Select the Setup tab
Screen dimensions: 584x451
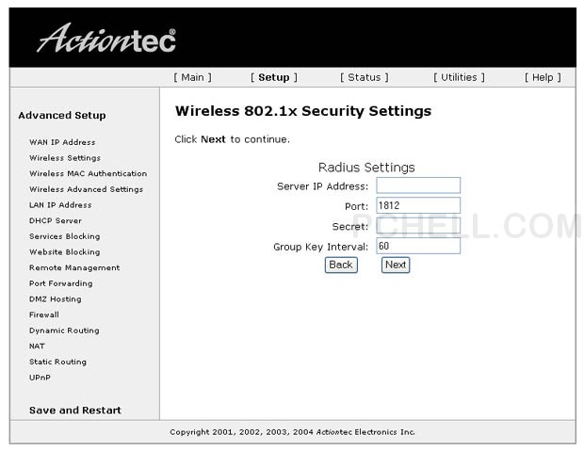(x=273, y=77)
